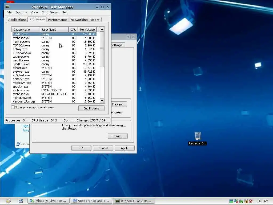Screen dimensions: 273x205
Task: Select the taskmgr.exe process
Action: [54, 57]
